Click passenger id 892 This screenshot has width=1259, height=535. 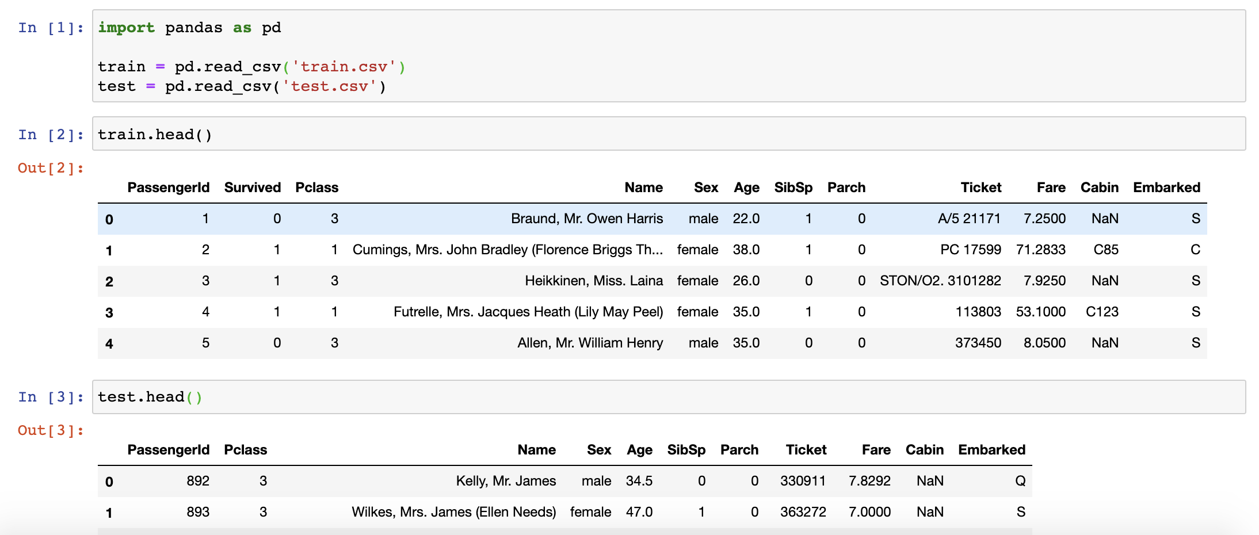point(198,481)
